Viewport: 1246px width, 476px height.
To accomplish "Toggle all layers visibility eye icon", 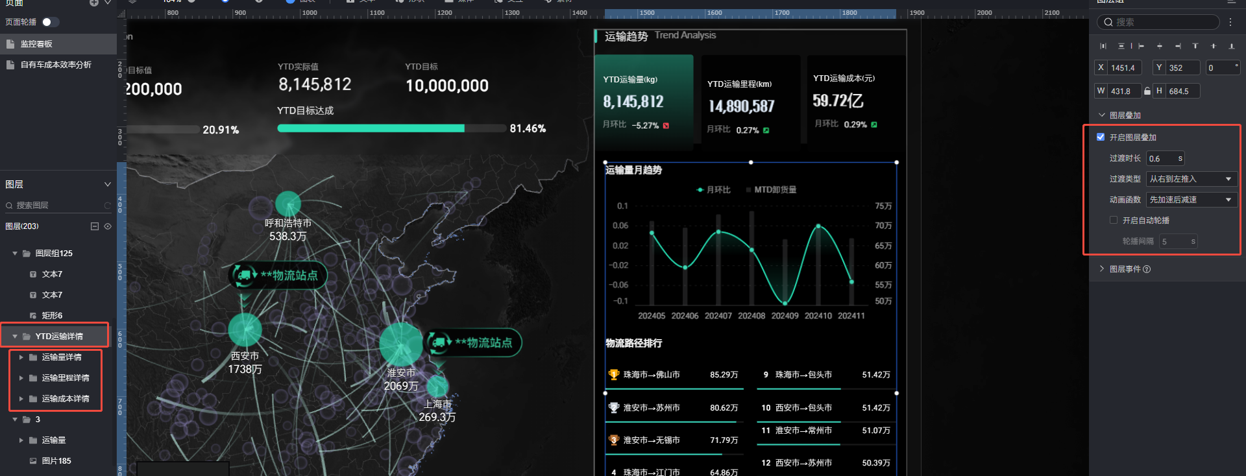I will (108, 226).
